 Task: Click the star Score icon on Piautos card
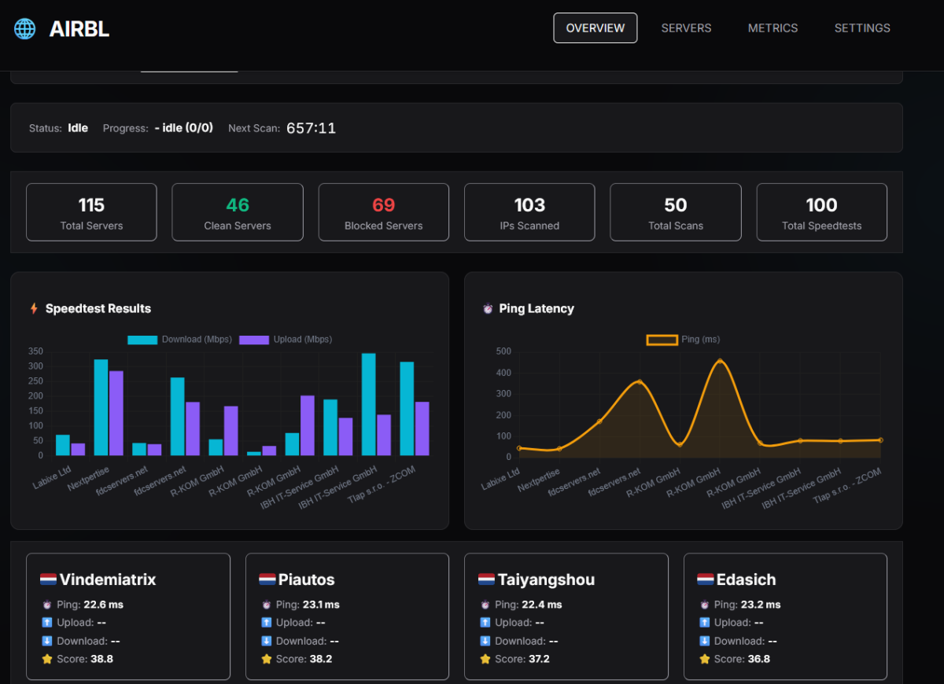266,659
